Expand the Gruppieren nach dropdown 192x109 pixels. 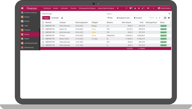pyautogui.click(x=123, y=18)
